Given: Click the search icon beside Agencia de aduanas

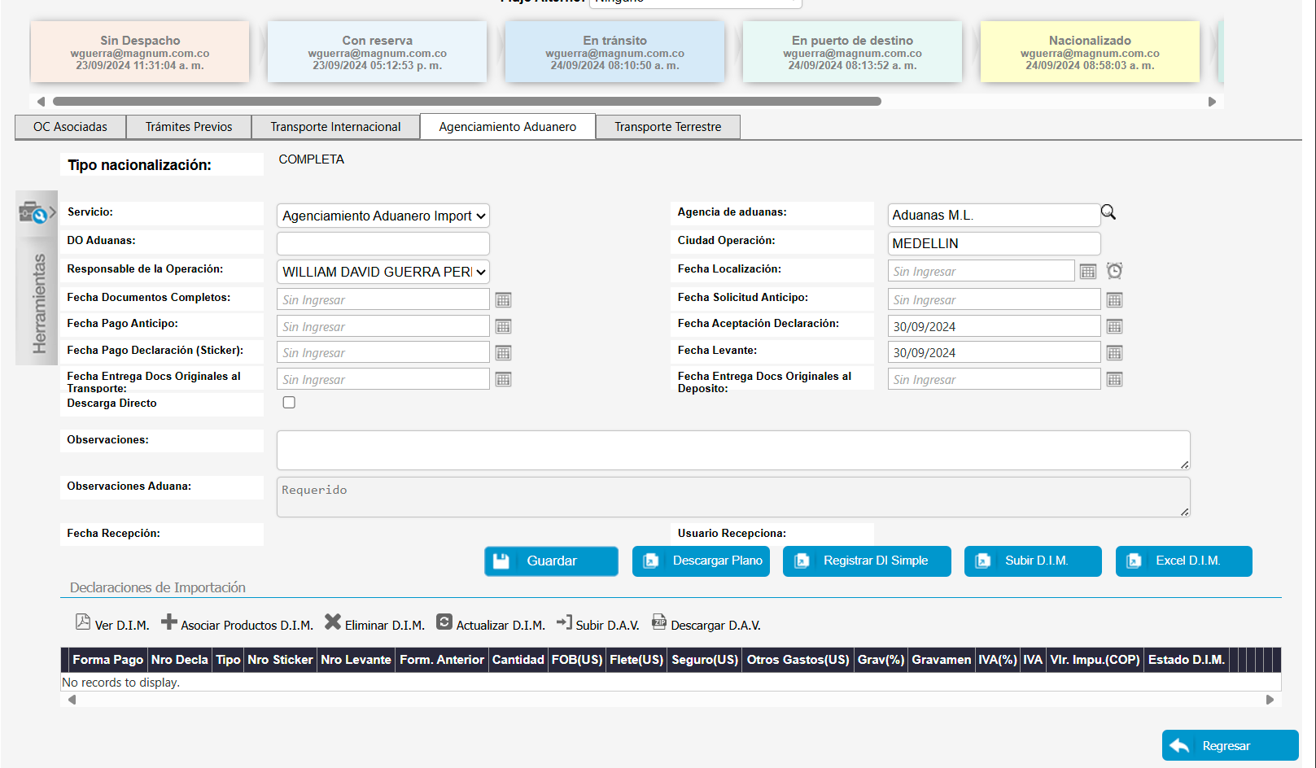Looking at the screenshot, I should pos(1108,212).
